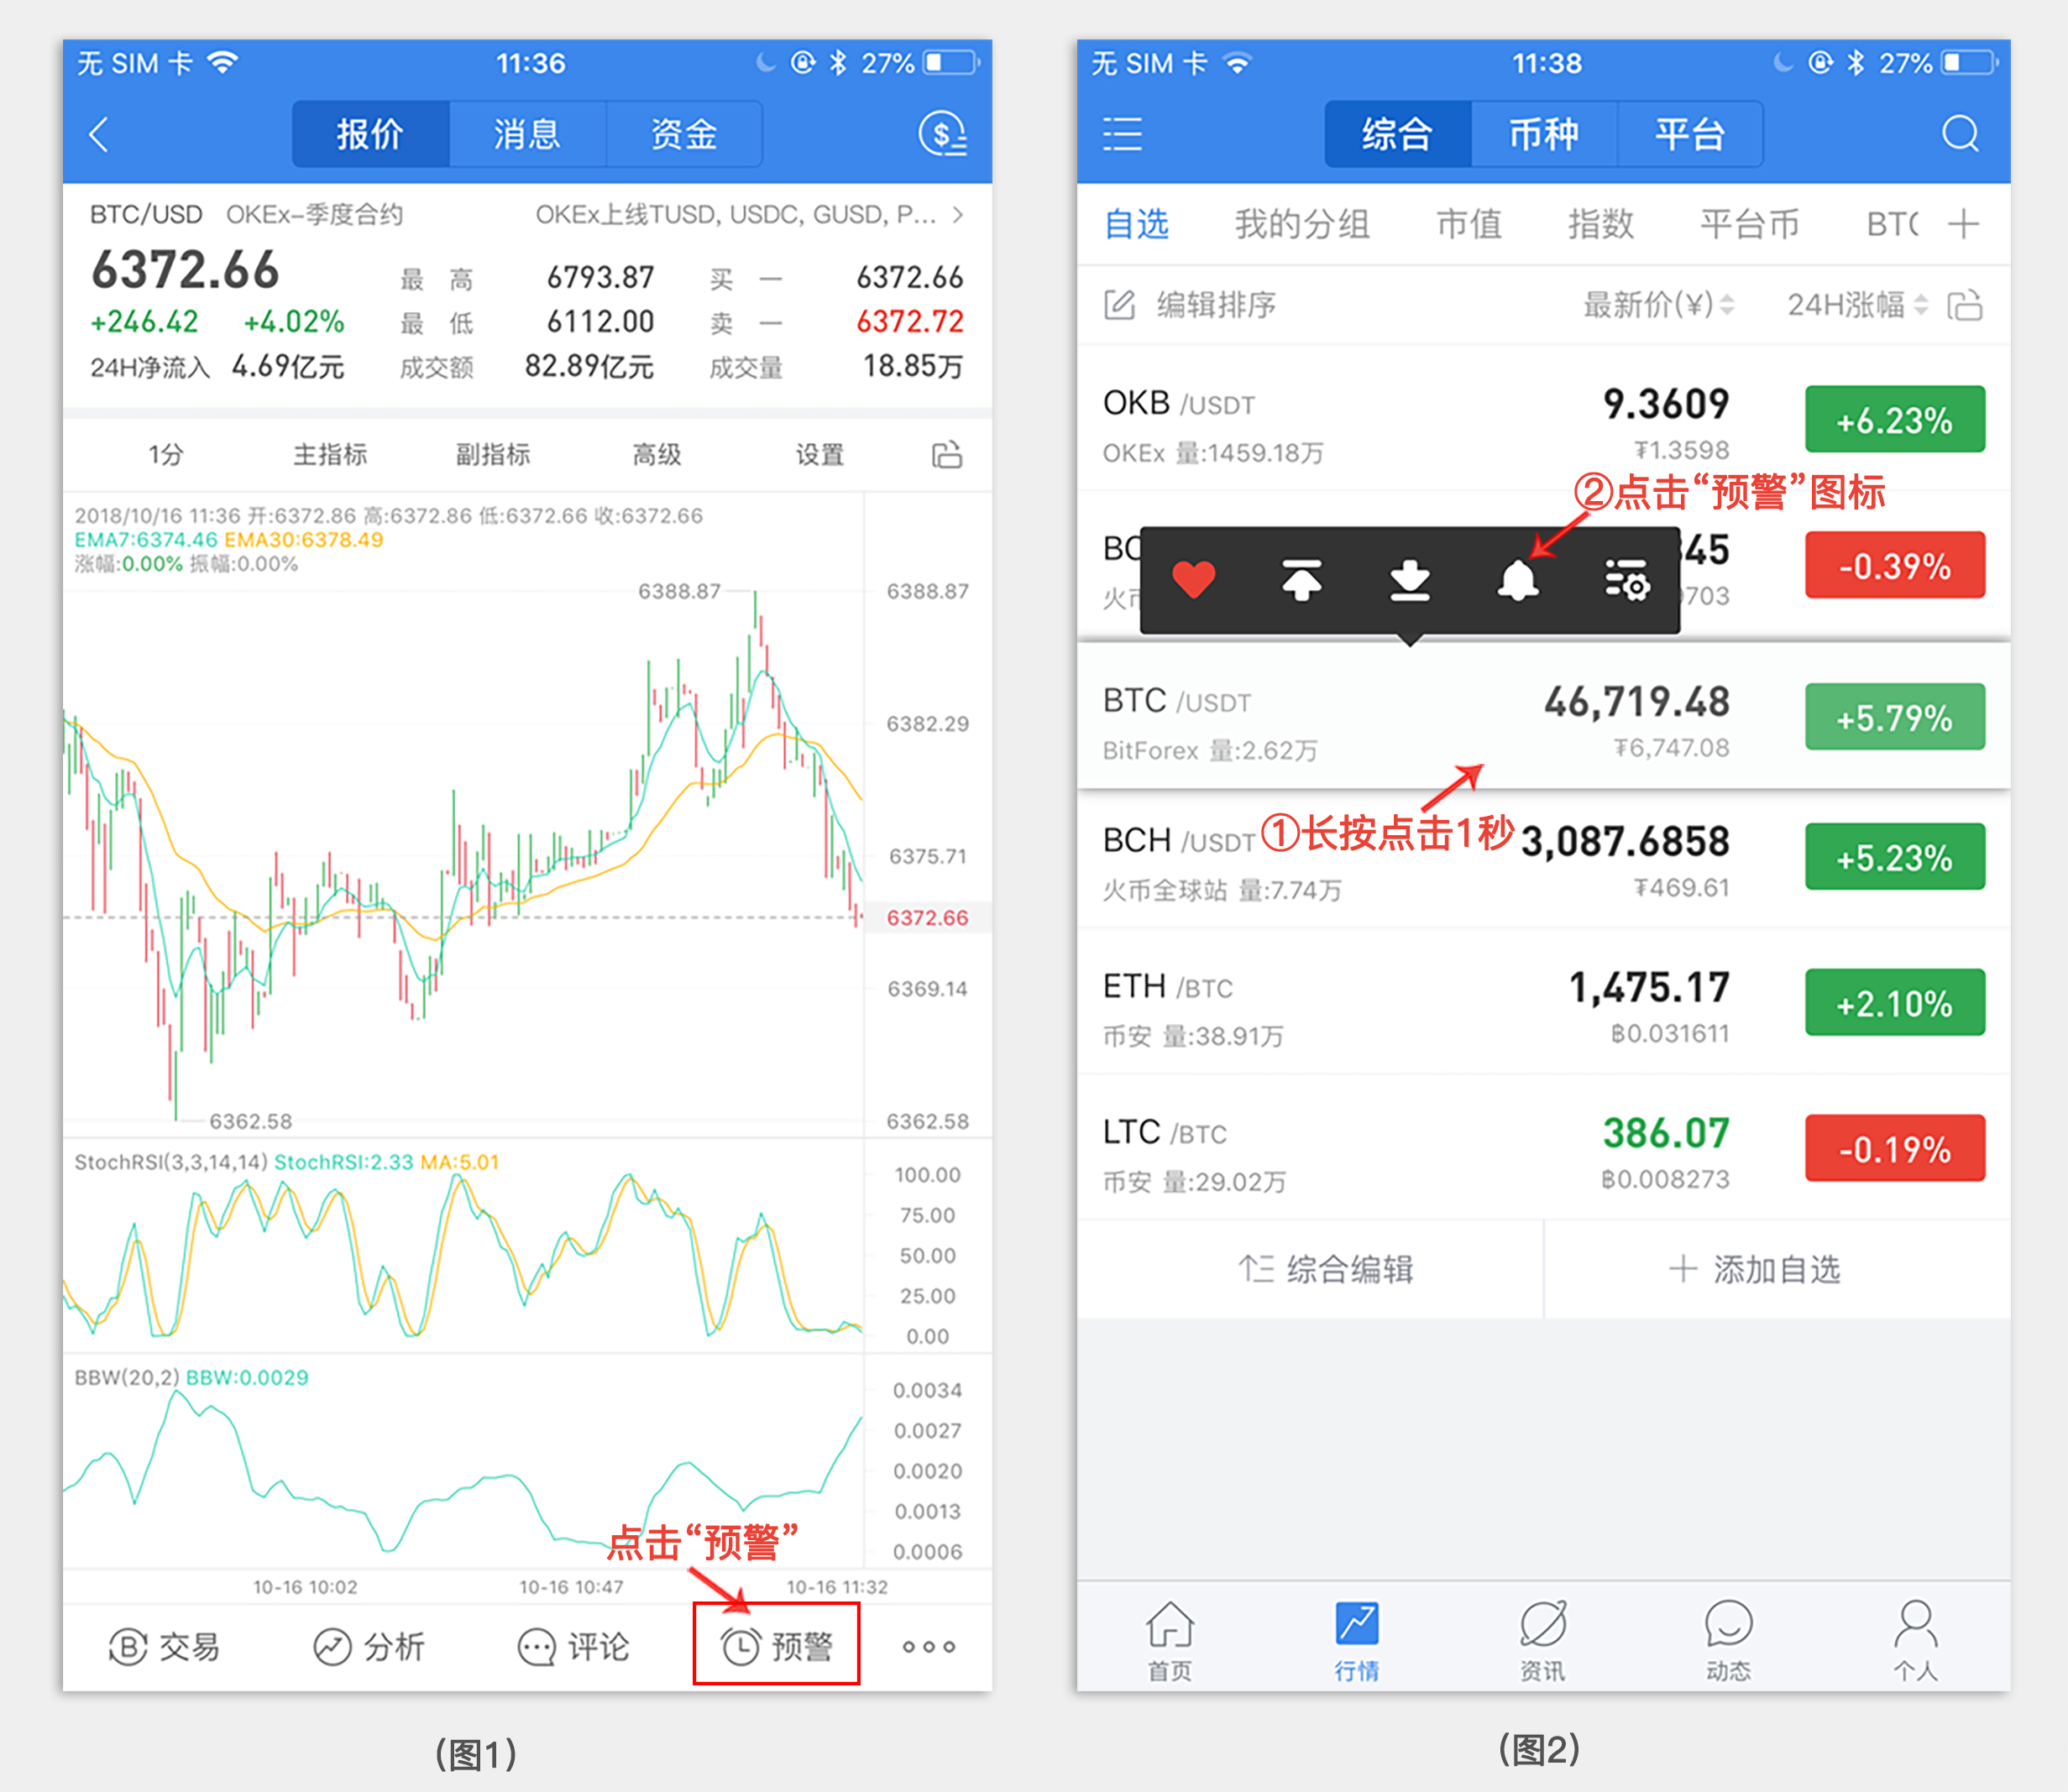Viewport: 2068px width, 1792px height.
Task: Toggle the -0.39% change badge
Action: (1895, 566)
